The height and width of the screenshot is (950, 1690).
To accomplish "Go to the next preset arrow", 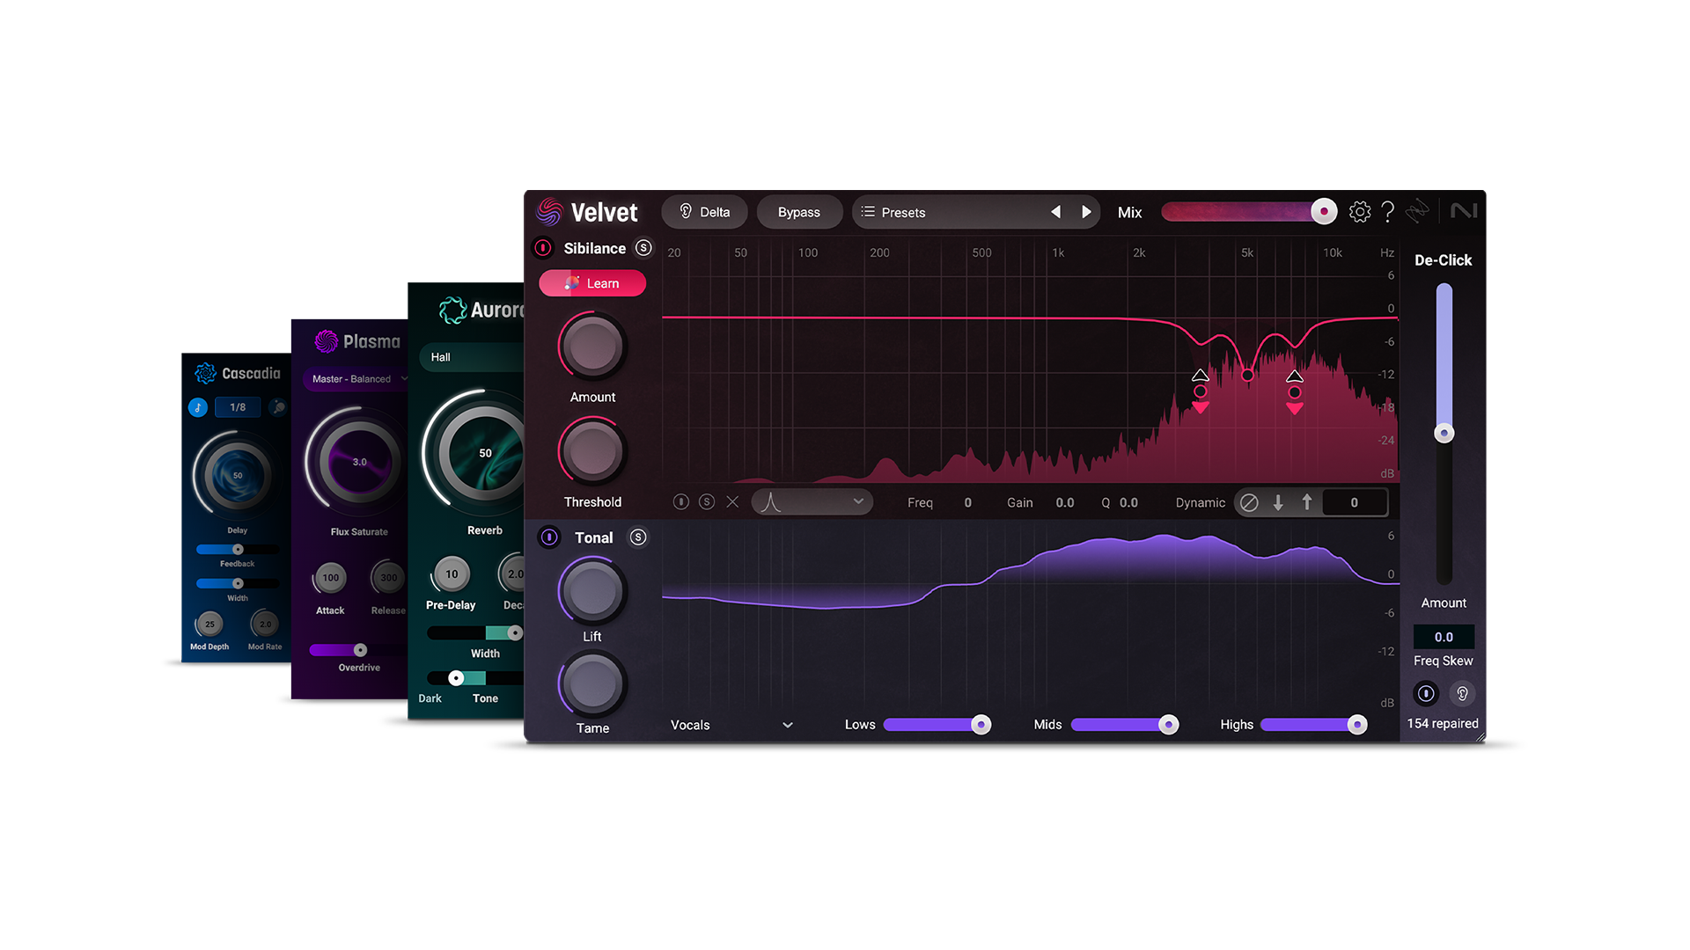I will [1086, 212].
